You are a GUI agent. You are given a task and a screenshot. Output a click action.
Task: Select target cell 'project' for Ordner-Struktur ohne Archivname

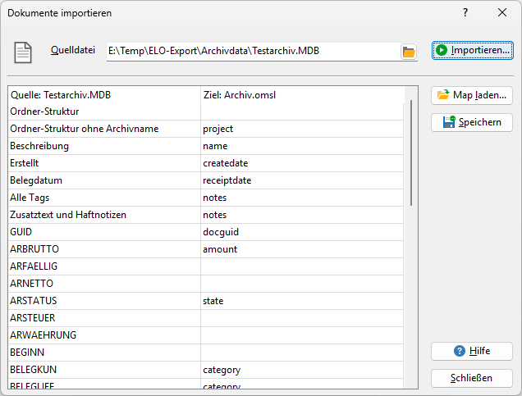click(x=302, y=129)
